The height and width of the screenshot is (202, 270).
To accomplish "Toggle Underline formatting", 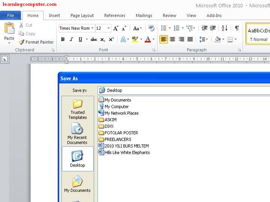I will tap(80, 40).
